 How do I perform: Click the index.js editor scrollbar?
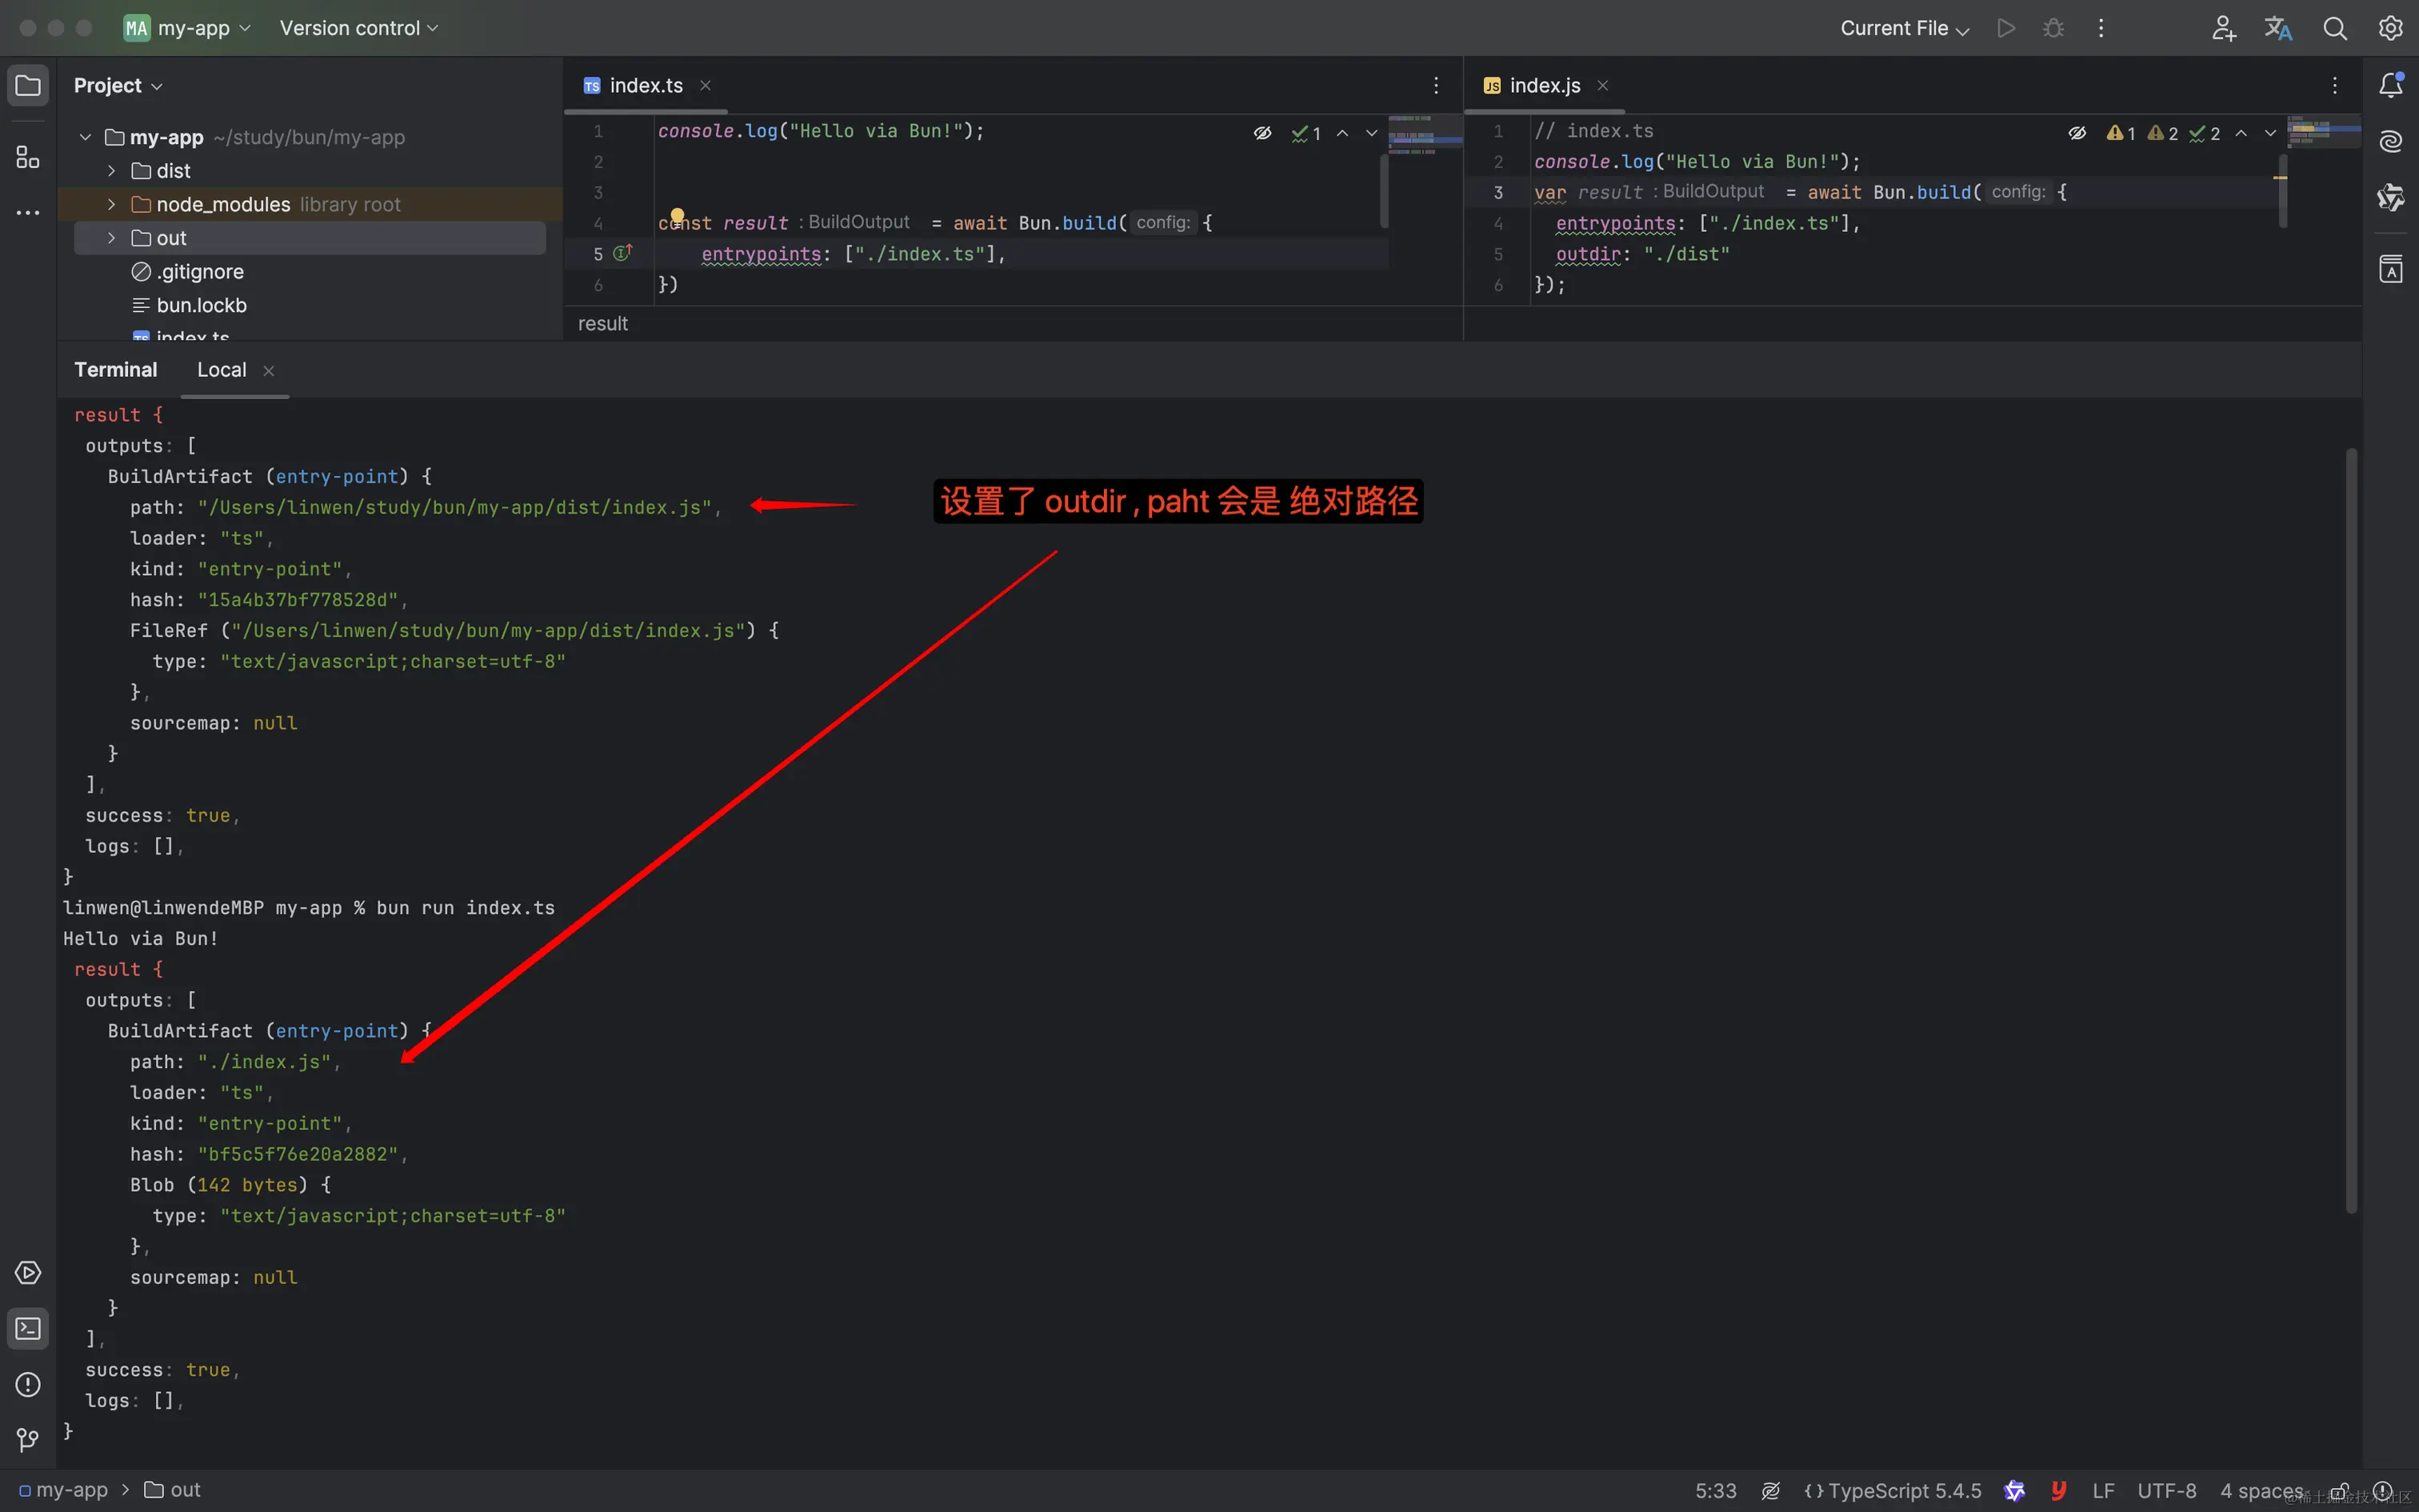point(2283,190)
